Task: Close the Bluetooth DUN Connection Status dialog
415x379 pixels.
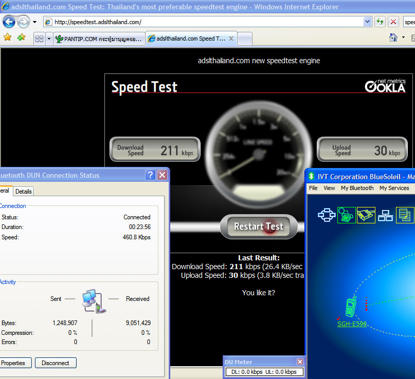Action: tap(162, 175)
